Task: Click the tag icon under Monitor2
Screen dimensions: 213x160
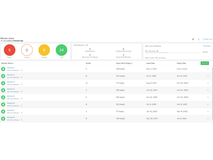Action: [x=22, y=77]
